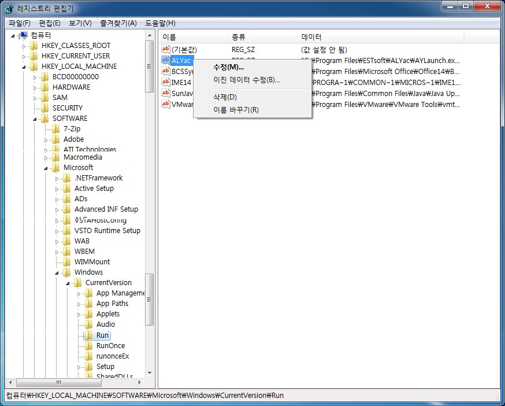Open the 즐겨찾기(A) menu
The width and height of the screenshot is (505, 406).
pyautogui.click(x=118, y=23)
